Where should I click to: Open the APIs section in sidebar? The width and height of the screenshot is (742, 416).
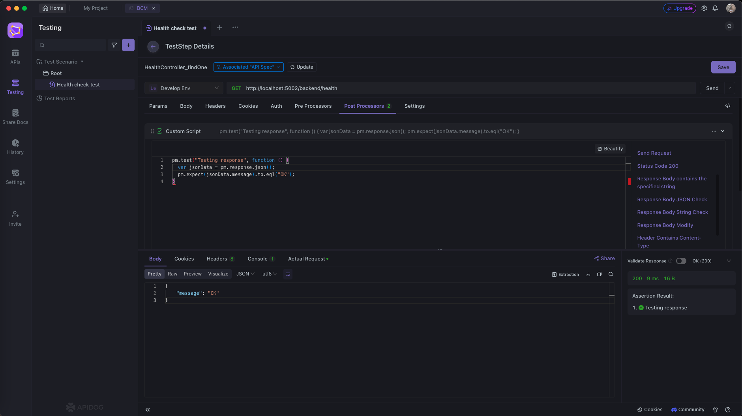point(15,57)
